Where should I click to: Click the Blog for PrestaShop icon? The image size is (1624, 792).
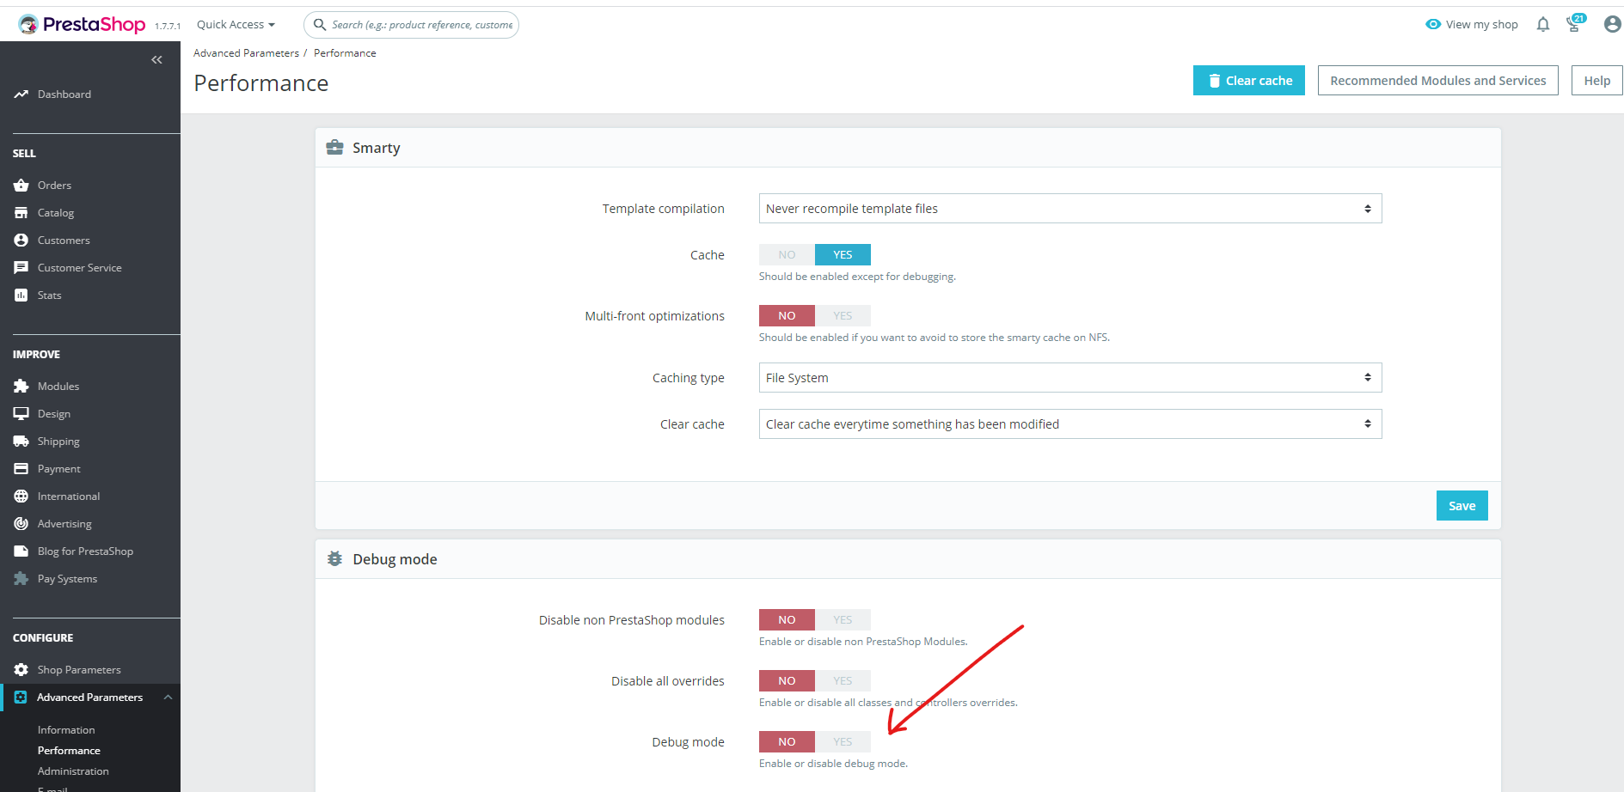pos(21,551)
